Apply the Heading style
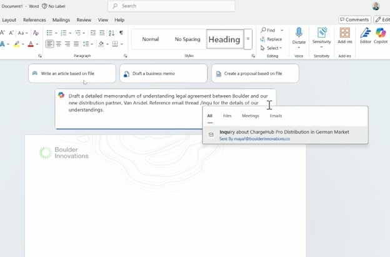 224,39
